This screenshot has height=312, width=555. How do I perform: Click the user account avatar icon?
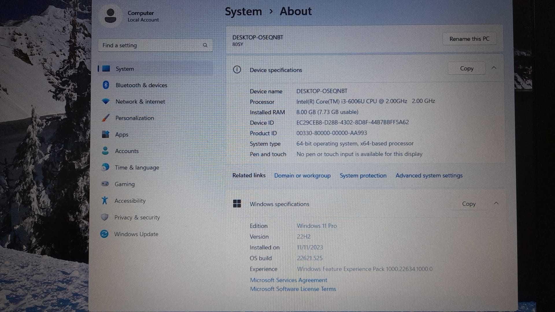pyautogui.click(x=110, y=16)
